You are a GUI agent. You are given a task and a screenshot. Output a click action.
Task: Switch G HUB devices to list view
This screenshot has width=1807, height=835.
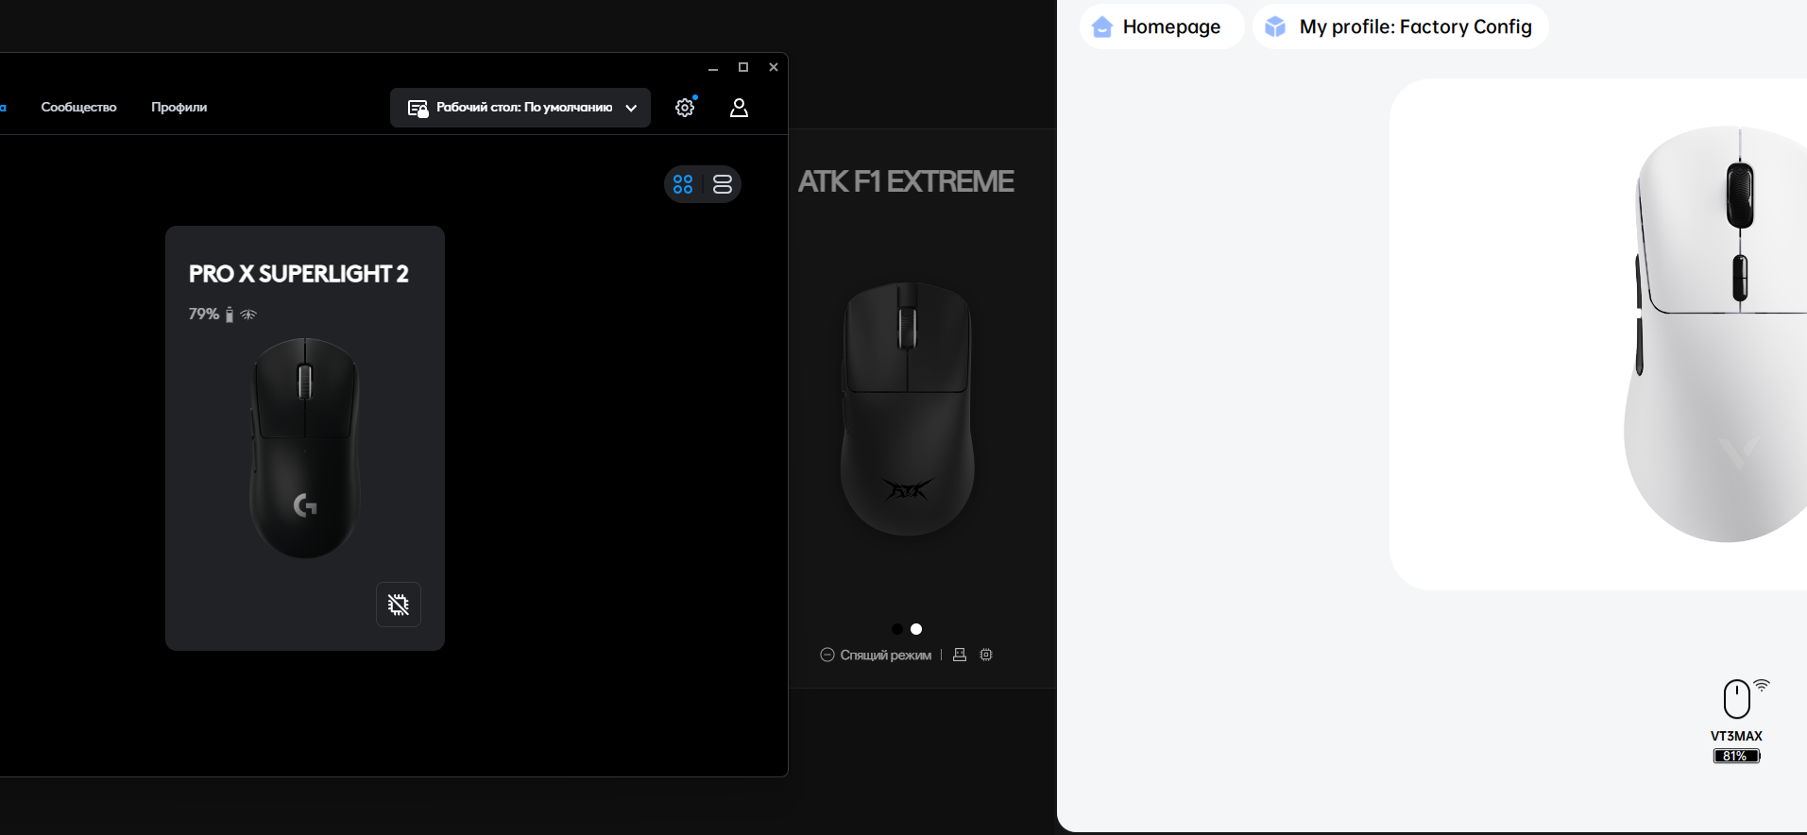point(723,184)
